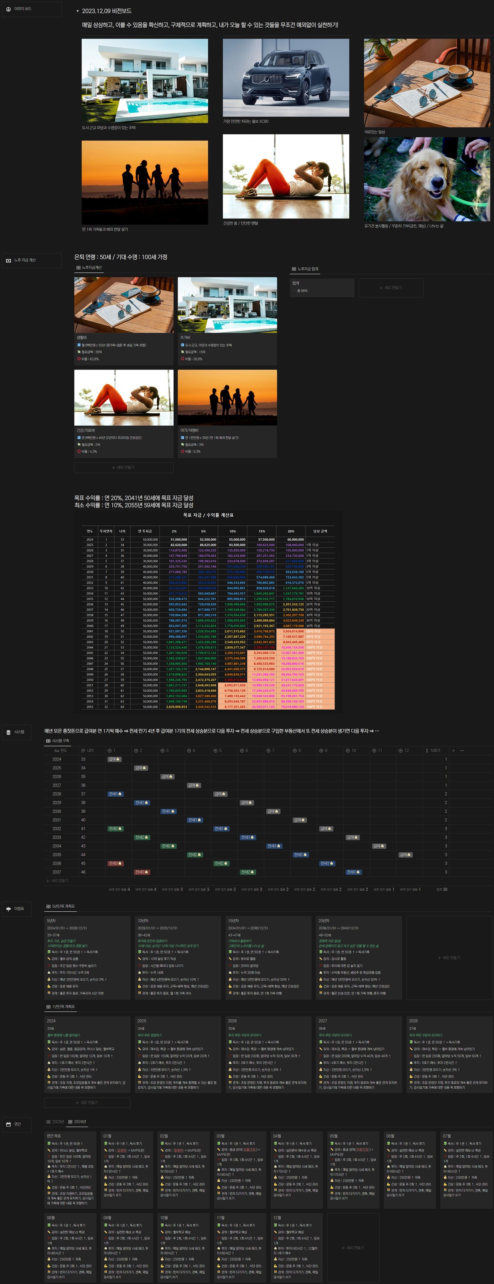The width and height of the screenshot is (494, 1284).
Task: Click the gallery icon on 2023년 tab
Action: point(49,1122)
